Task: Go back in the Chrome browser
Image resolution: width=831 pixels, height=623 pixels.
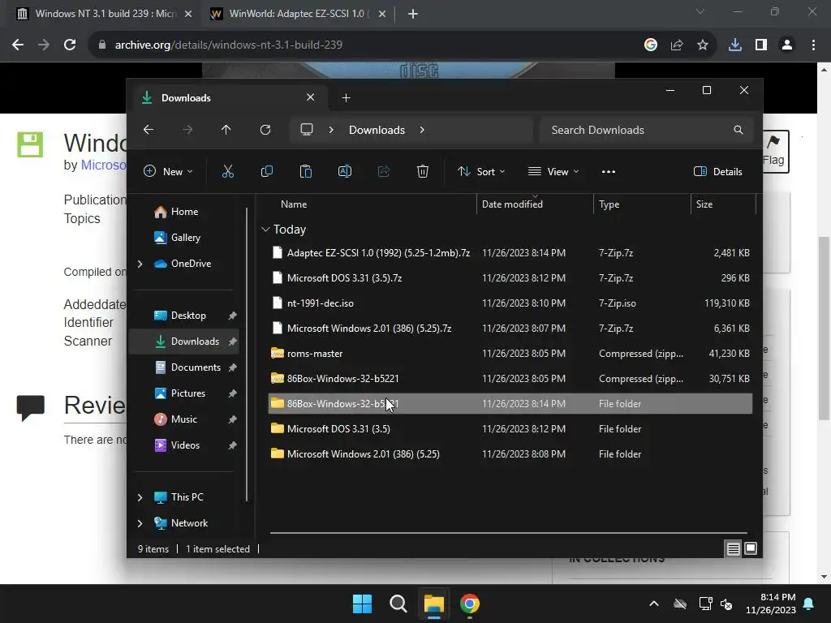Action: click(x=18, y=45)
